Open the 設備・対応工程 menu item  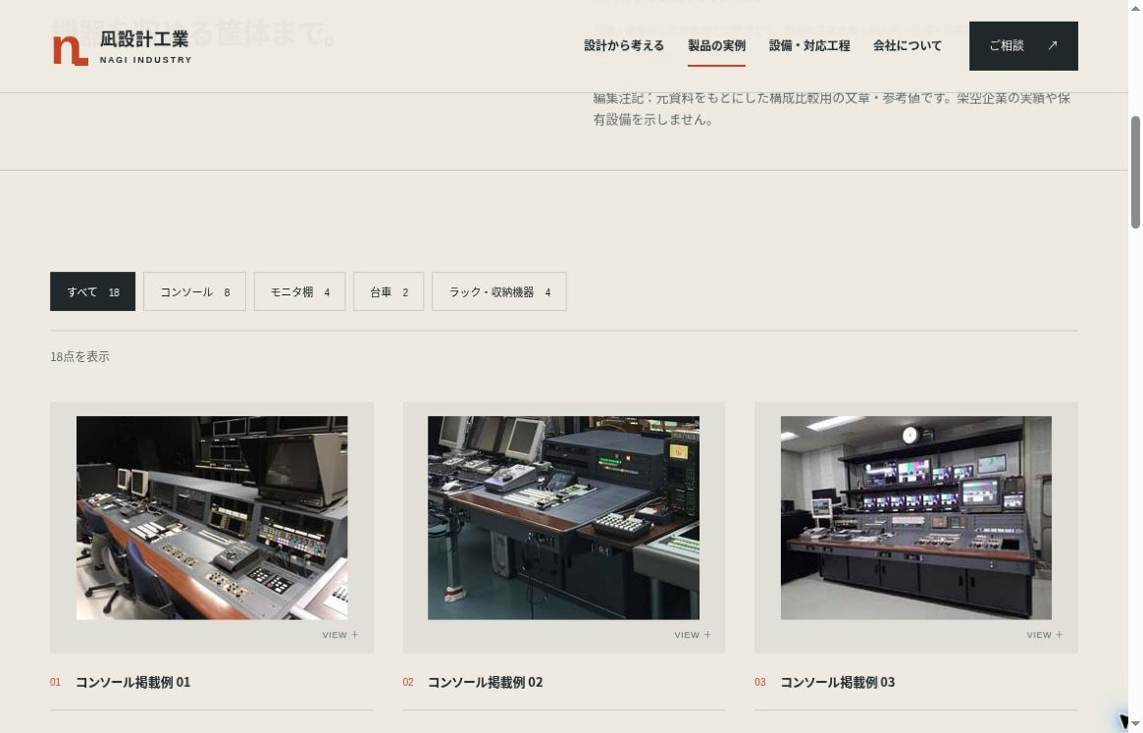tap(809, 45)
